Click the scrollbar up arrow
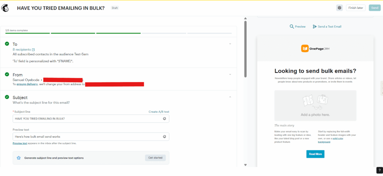Image resolution: width=383 pixels, height=176 pixels. pos(245,19)
